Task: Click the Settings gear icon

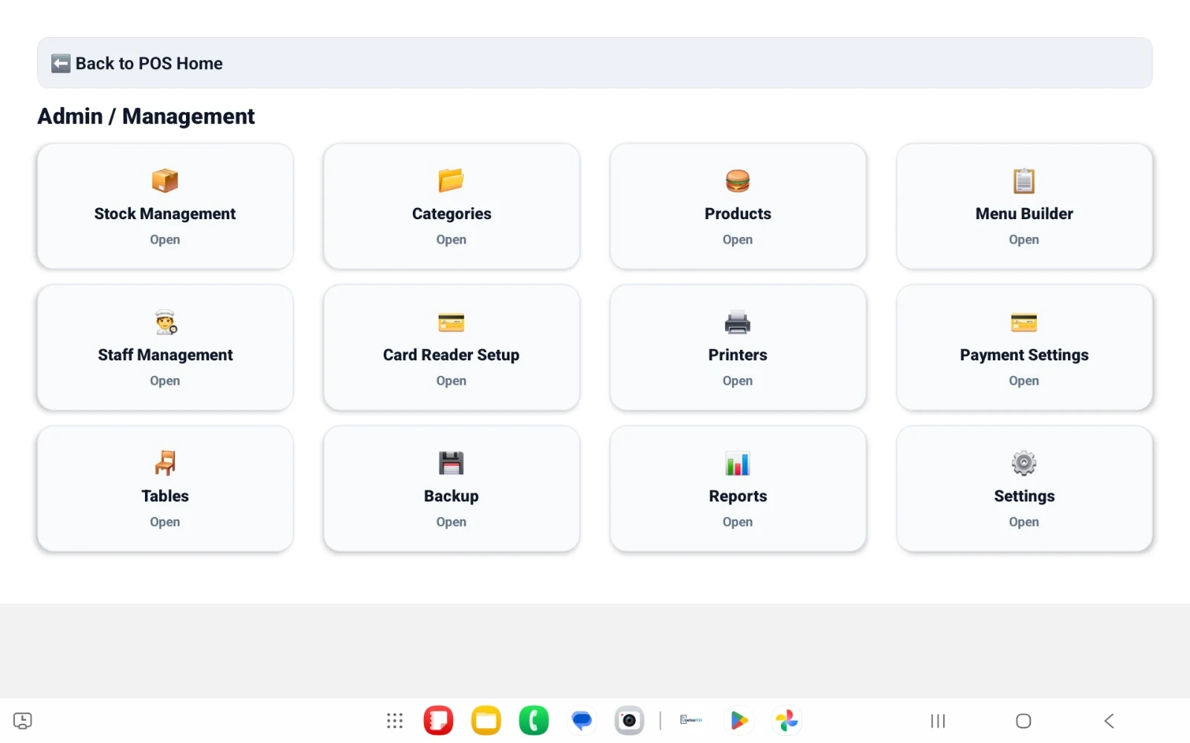Action: pyautogui.click(x=1023, y=463)
